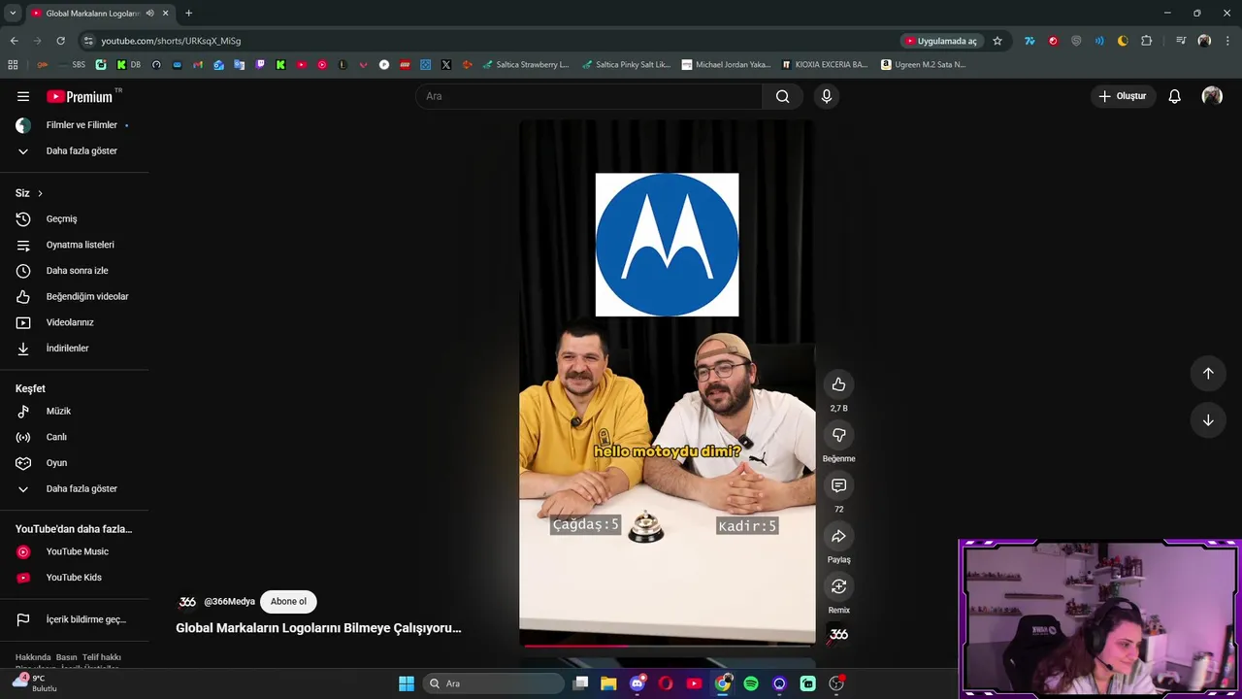Image resolution: width=1242 pixels, height=699 pixels.
Task: Click the Oluştur create button
Action: (x=1122, y=96)
